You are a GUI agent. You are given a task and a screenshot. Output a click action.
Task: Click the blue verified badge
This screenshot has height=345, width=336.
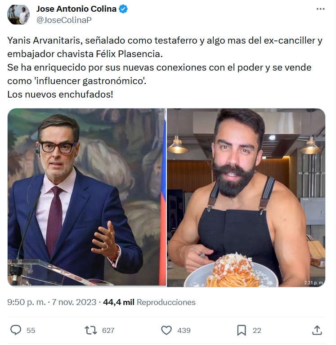pyautogui.click(x=123, y=9)
